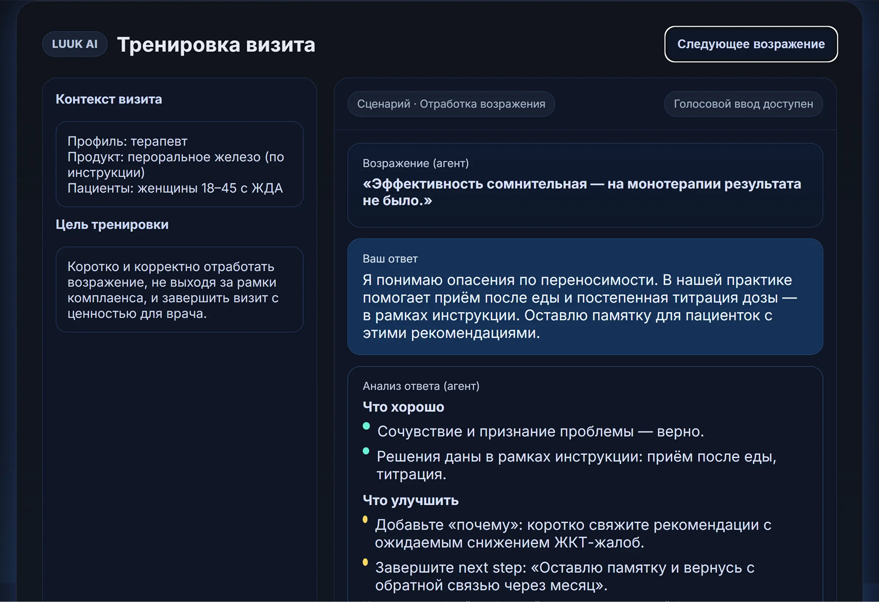Click the Голосовой ввод доступен pill
The image size is (879, 602).
coord(743,104)
